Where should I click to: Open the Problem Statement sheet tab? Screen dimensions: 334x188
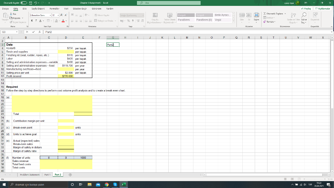[30, 175]
